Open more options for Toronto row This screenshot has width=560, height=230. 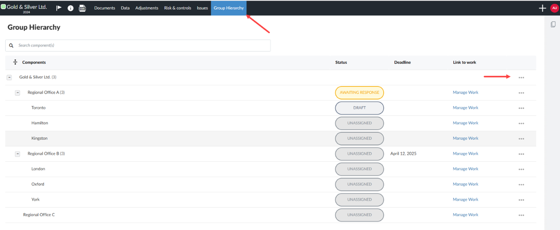coord(521,108)
